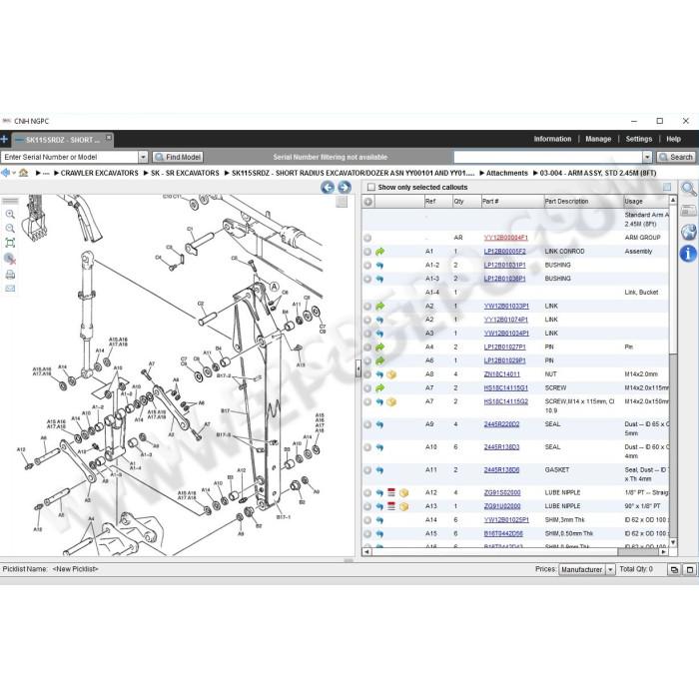Viewport: 699px width, 699px height.
Task: Click yellow box icon in the A8 NUT row
Action: pos(391,374)
